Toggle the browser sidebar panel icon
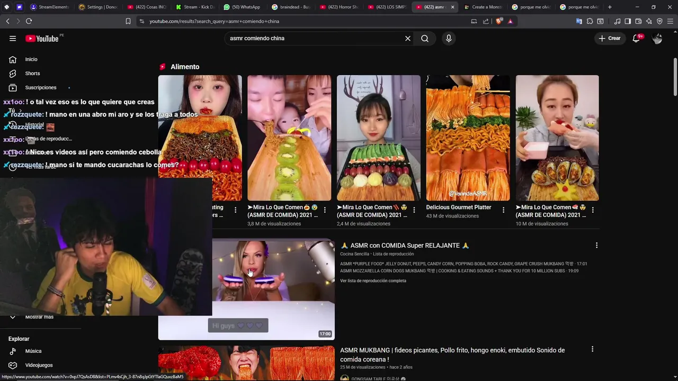The height and width of the screenshot is (381, 678). (628, 21)
